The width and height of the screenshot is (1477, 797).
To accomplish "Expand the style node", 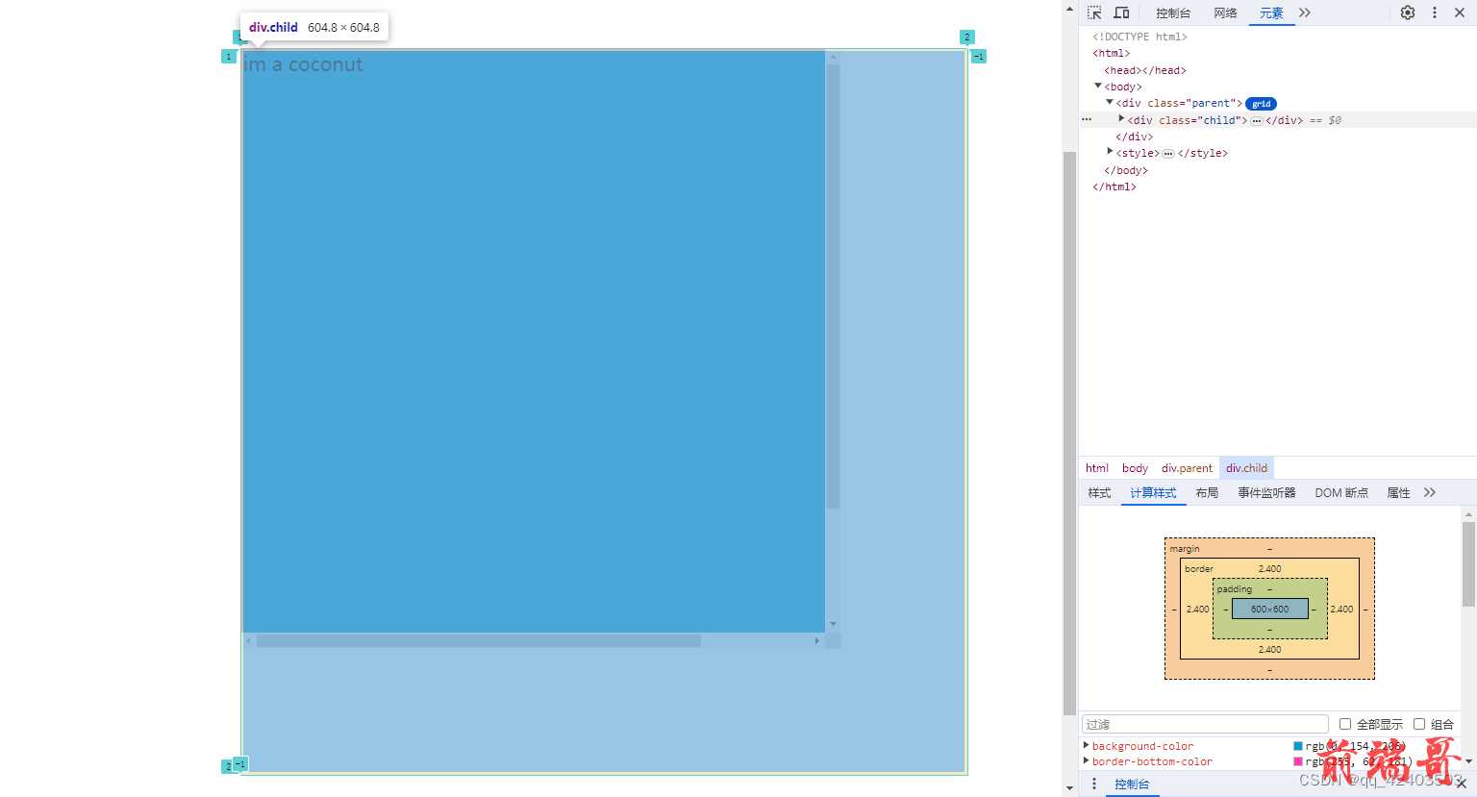I will click(1110, 152).
